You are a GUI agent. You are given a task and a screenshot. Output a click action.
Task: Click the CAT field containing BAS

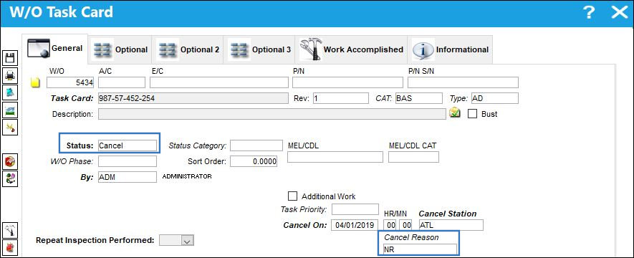coord(419,98)
